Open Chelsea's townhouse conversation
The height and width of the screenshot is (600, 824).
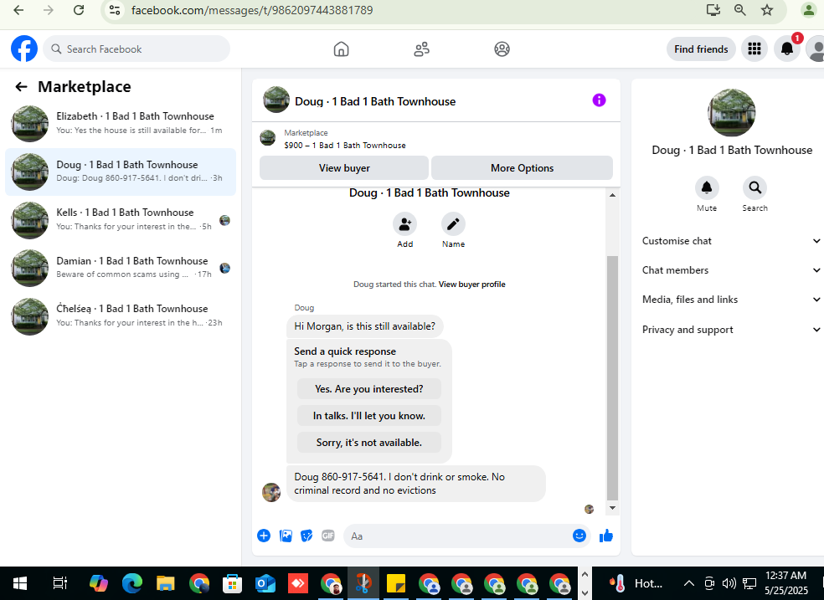pyautogui.click(x=121, y=316)
